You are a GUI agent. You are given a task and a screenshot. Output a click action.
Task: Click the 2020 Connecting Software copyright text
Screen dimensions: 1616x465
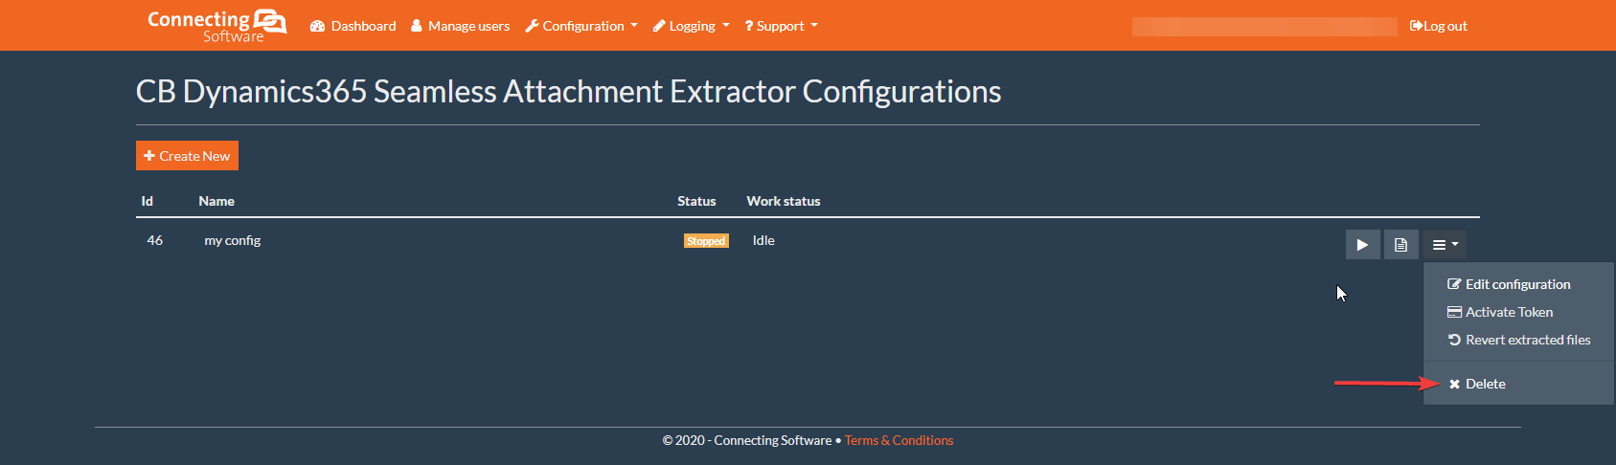tap(747, 440)
